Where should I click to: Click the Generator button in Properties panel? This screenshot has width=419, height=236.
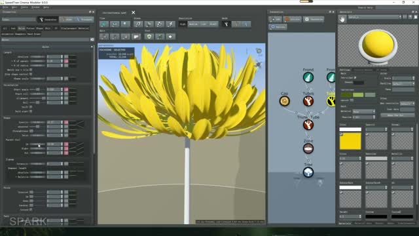pos(47,20)
